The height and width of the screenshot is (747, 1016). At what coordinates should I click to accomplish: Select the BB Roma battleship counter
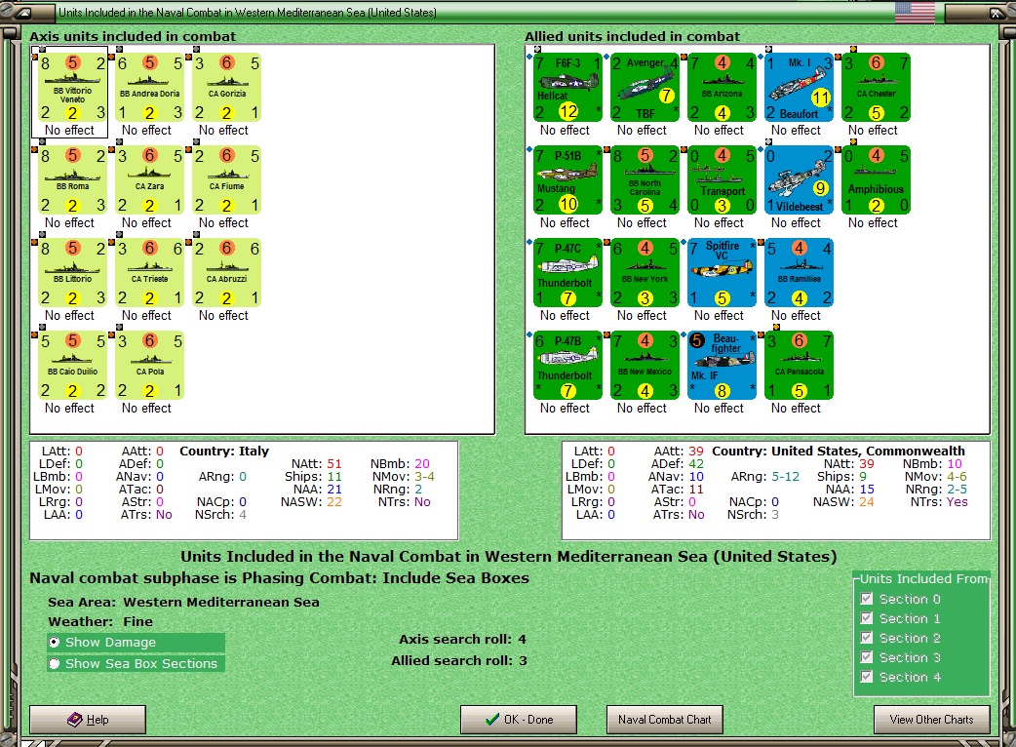pos(72,180)
